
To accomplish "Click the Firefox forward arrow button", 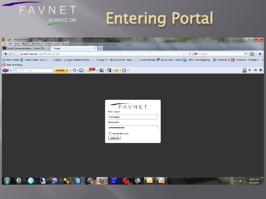I will 10,54.
